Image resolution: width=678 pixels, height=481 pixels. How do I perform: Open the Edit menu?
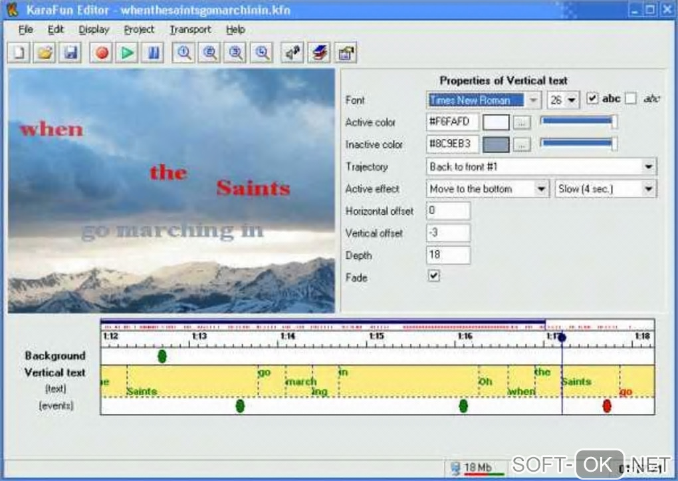(55, 29)
